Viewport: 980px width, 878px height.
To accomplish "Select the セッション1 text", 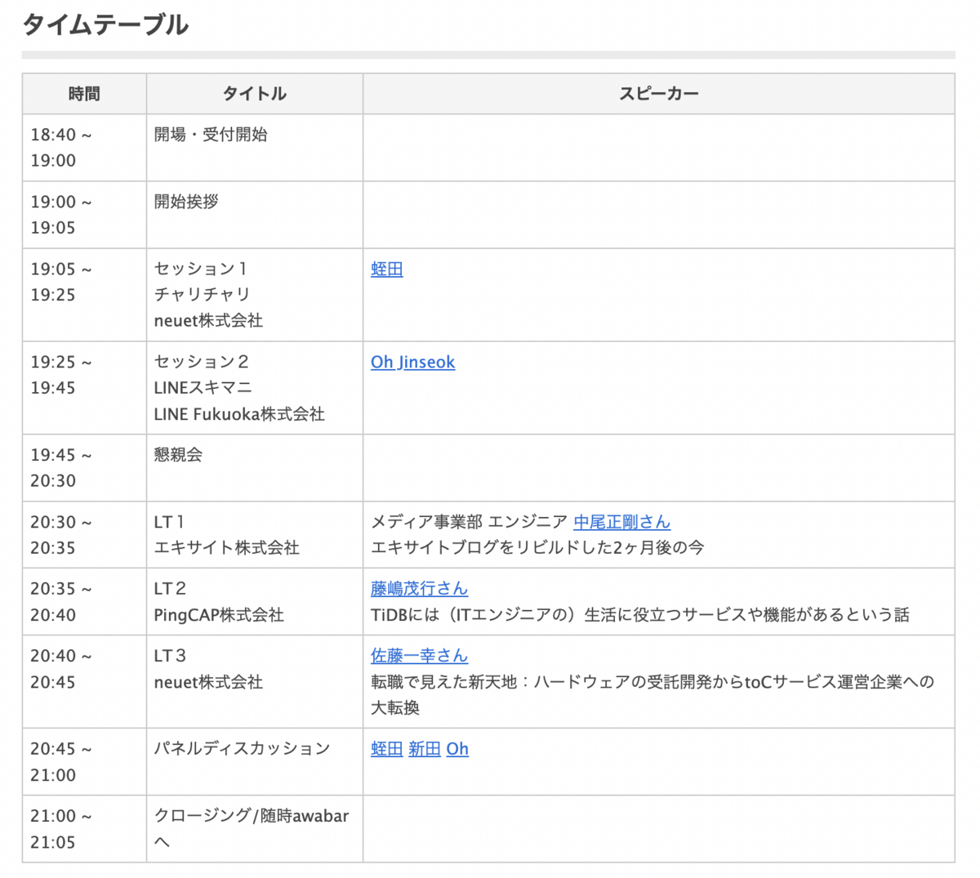I will pyautogui.click(x=201, y=269).
